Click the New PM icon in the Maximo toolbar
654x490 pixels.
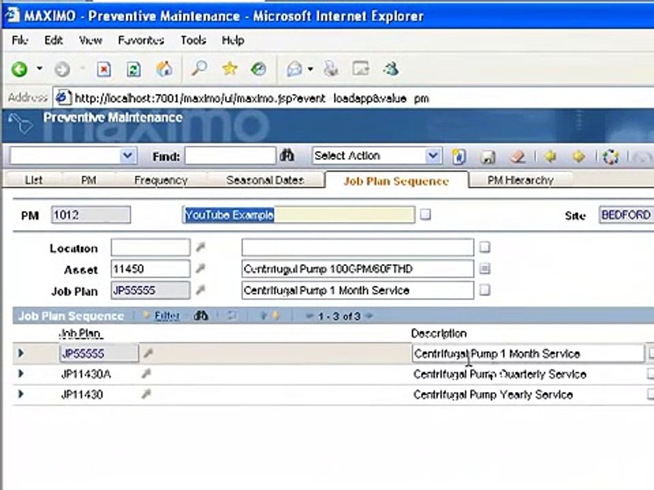point(458,157)
